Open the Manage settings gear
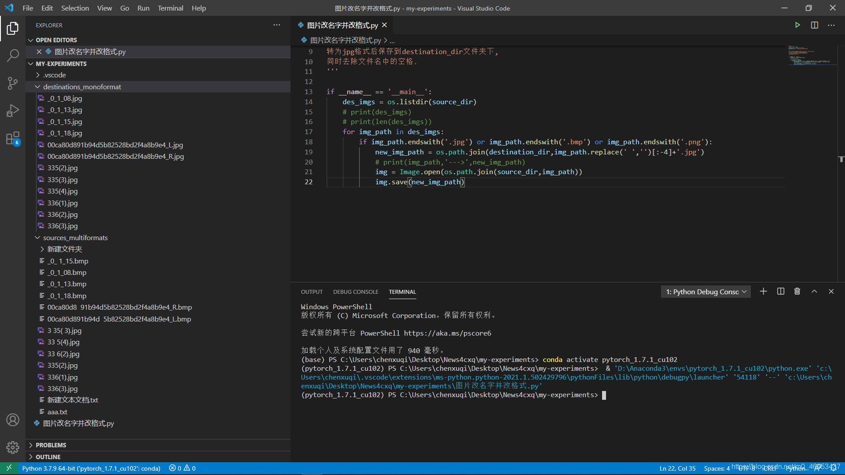Viewport: 845px width, 475px height. point(13,447)
